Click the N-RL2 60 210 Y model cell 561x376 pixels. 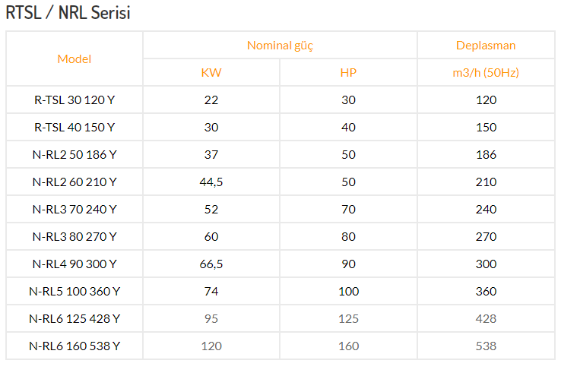(x=74, y=182)
